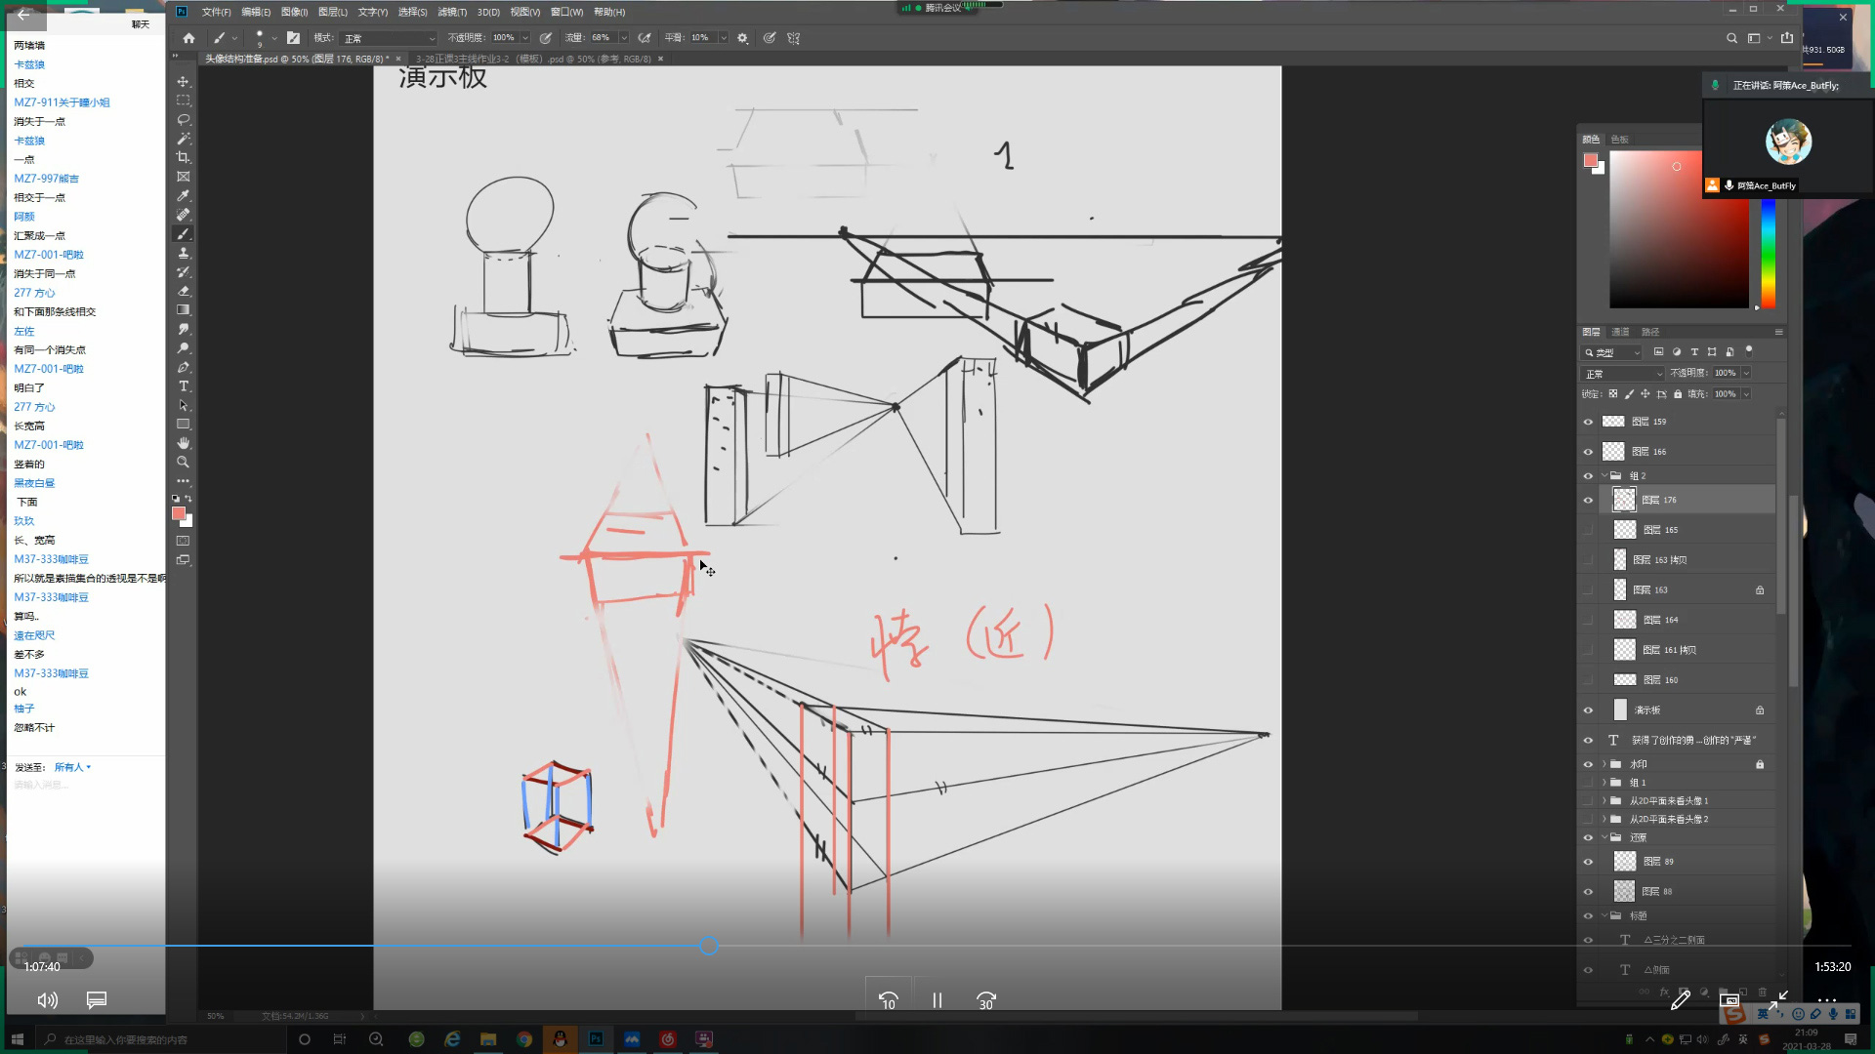Select the Zoom magnifier tool

click(183, 462)
